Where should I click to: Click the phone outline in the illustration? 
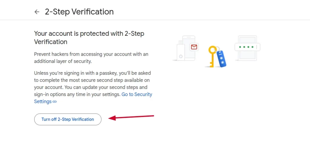(189, 48)
